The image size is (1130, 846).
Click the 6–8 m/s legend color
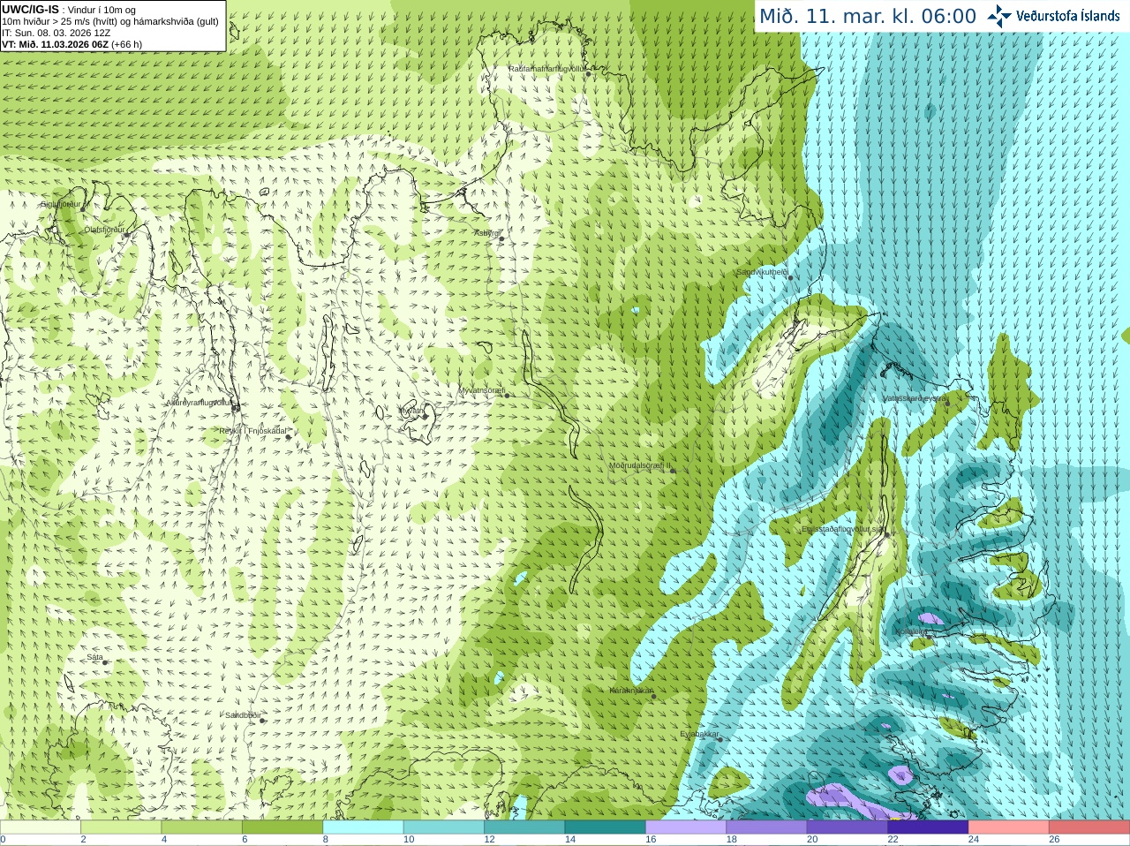pyautogui.click(x=282, y=827)
